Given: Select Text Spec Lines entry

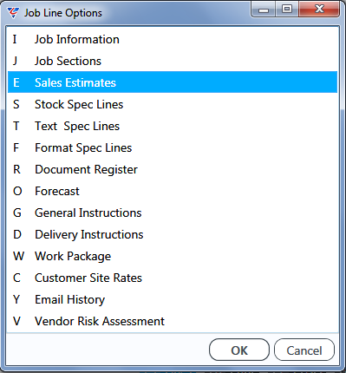Looking at the screenshot, I should tap(173, 126).
